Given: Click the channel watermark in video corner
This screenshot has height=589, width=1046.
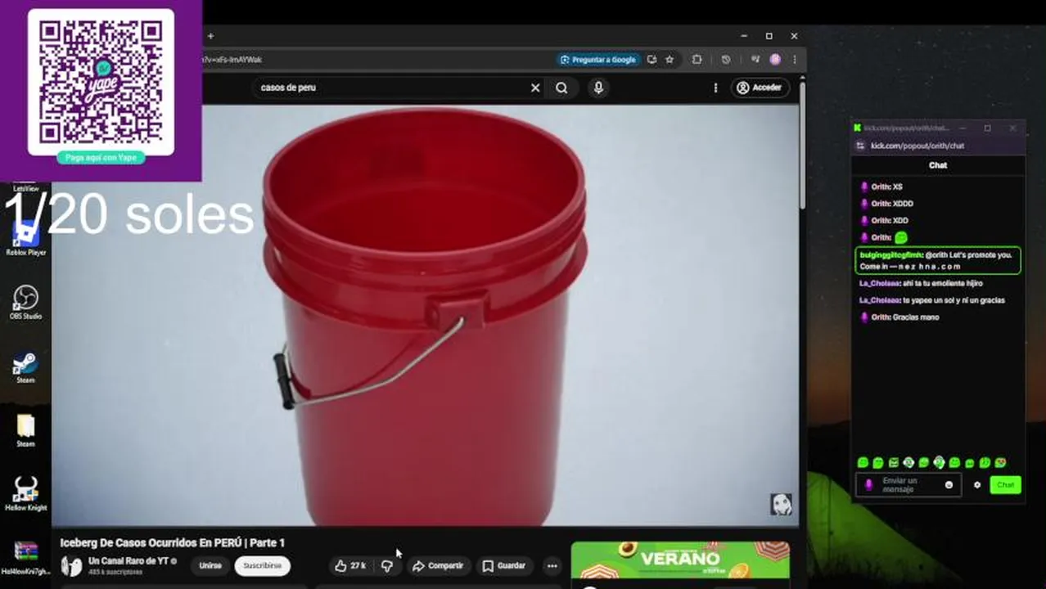Looking at the screenshot, I should 781,504.
